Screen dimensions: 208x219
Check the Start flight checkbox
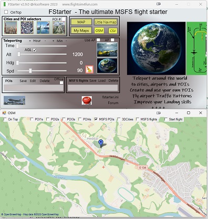coord(166,119)
